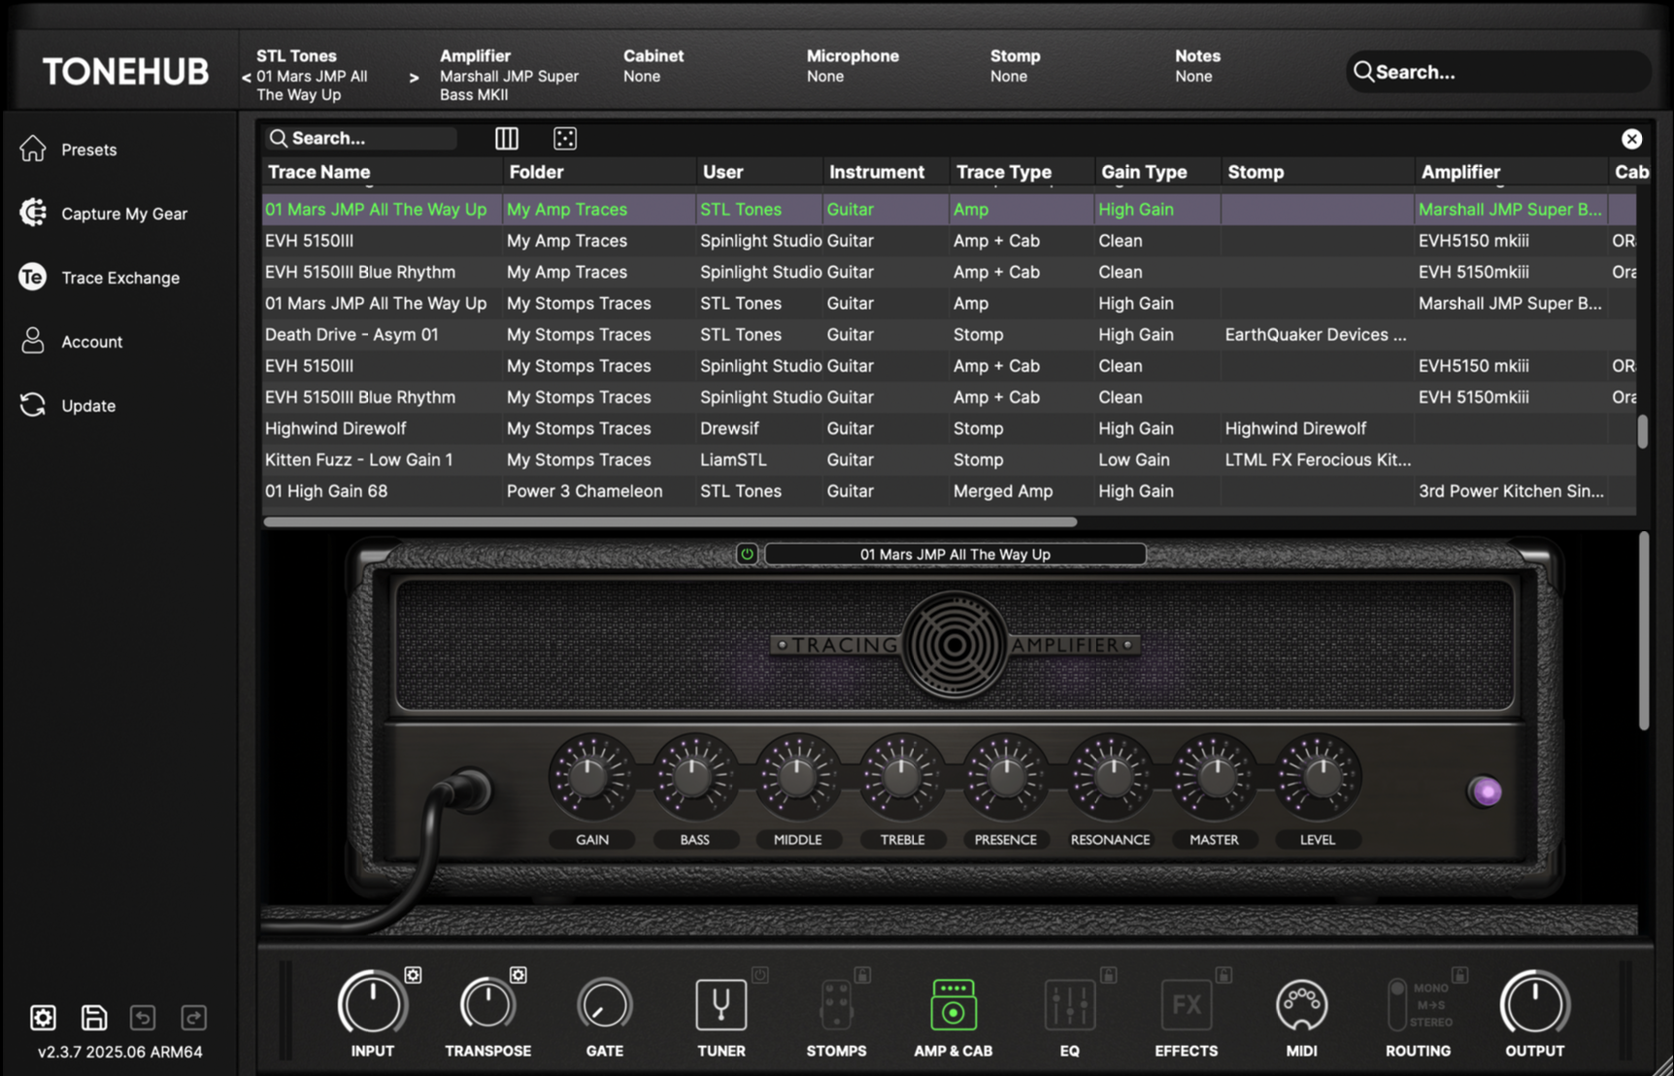Go to next preset arrow
This screenshot has width=1674, height=1076.
pyautogui.click(x=415, y=77)
